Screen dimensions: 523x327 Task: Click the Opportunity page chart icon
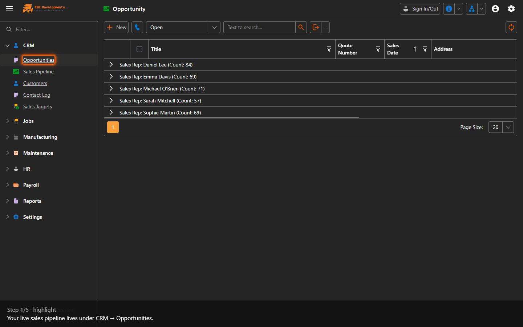pos(106,9)
